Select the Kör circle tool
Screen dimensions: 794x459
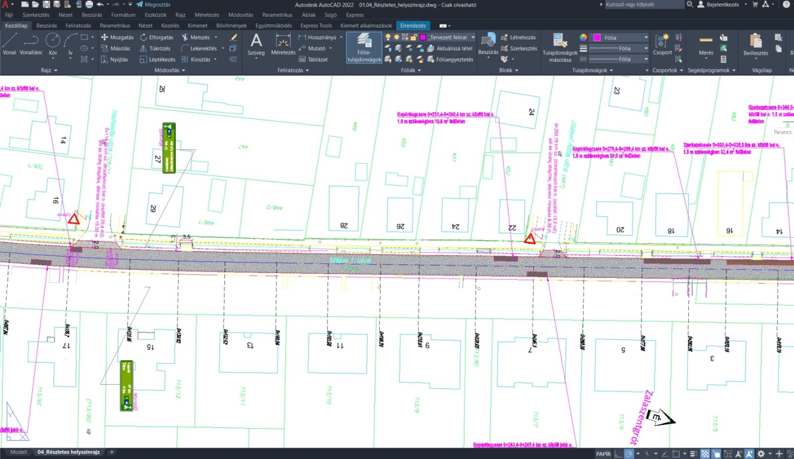coord(53,44)
